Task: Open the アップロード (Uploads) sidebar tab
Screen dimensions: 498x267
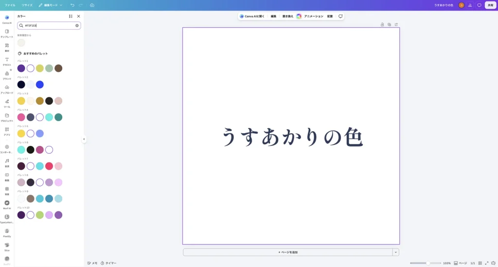Action: point(7,89)
